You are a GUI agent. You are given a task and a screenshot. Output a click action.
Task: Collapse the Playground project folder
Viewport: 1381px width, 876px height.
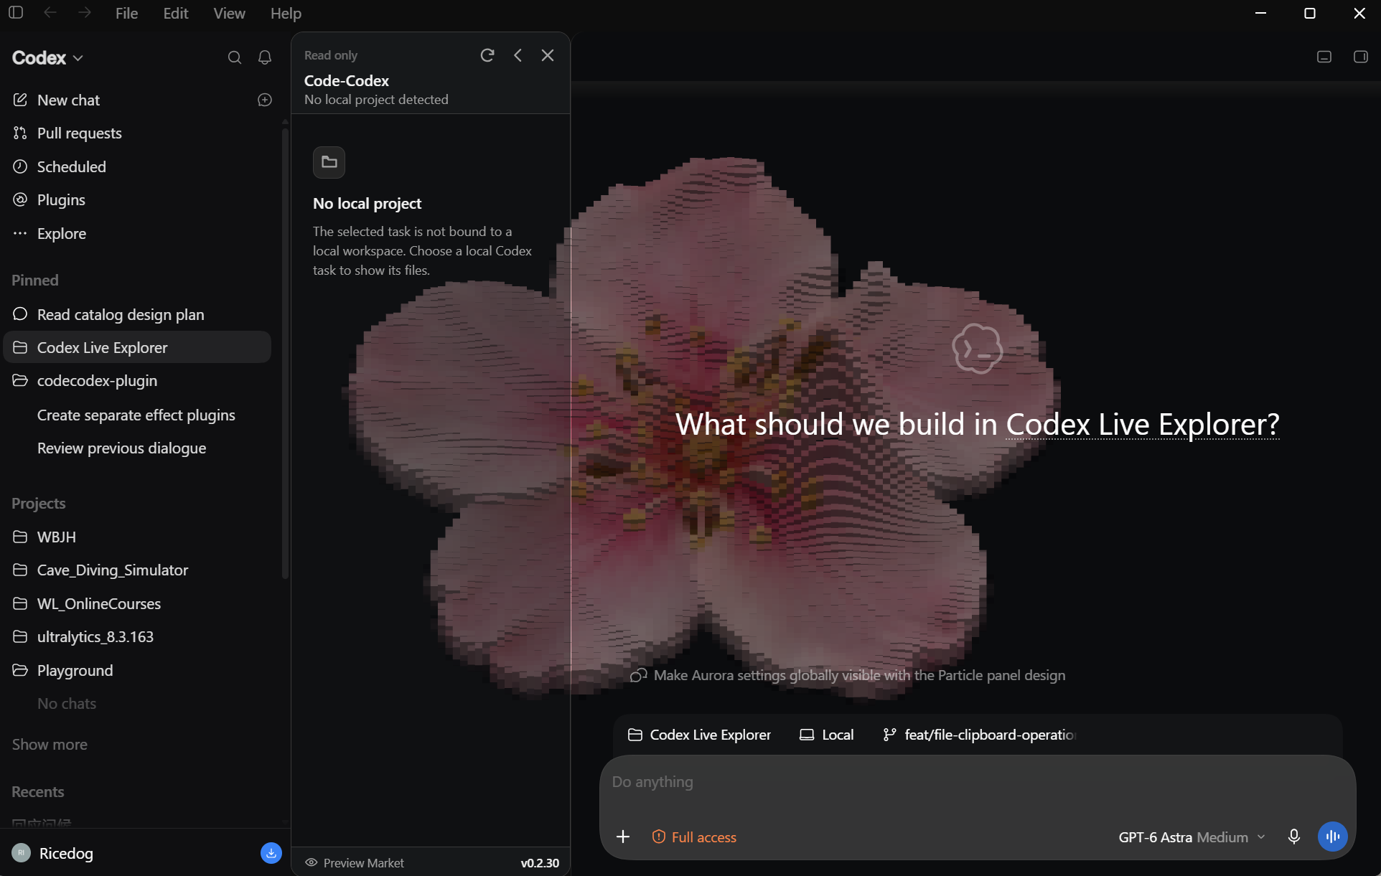(20, 670)
